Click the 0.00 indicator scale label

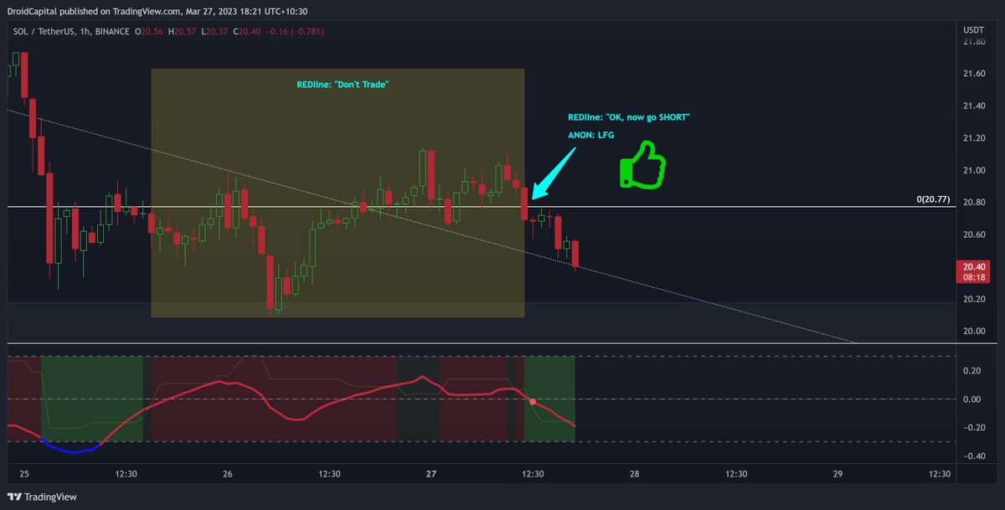[971, 399]
